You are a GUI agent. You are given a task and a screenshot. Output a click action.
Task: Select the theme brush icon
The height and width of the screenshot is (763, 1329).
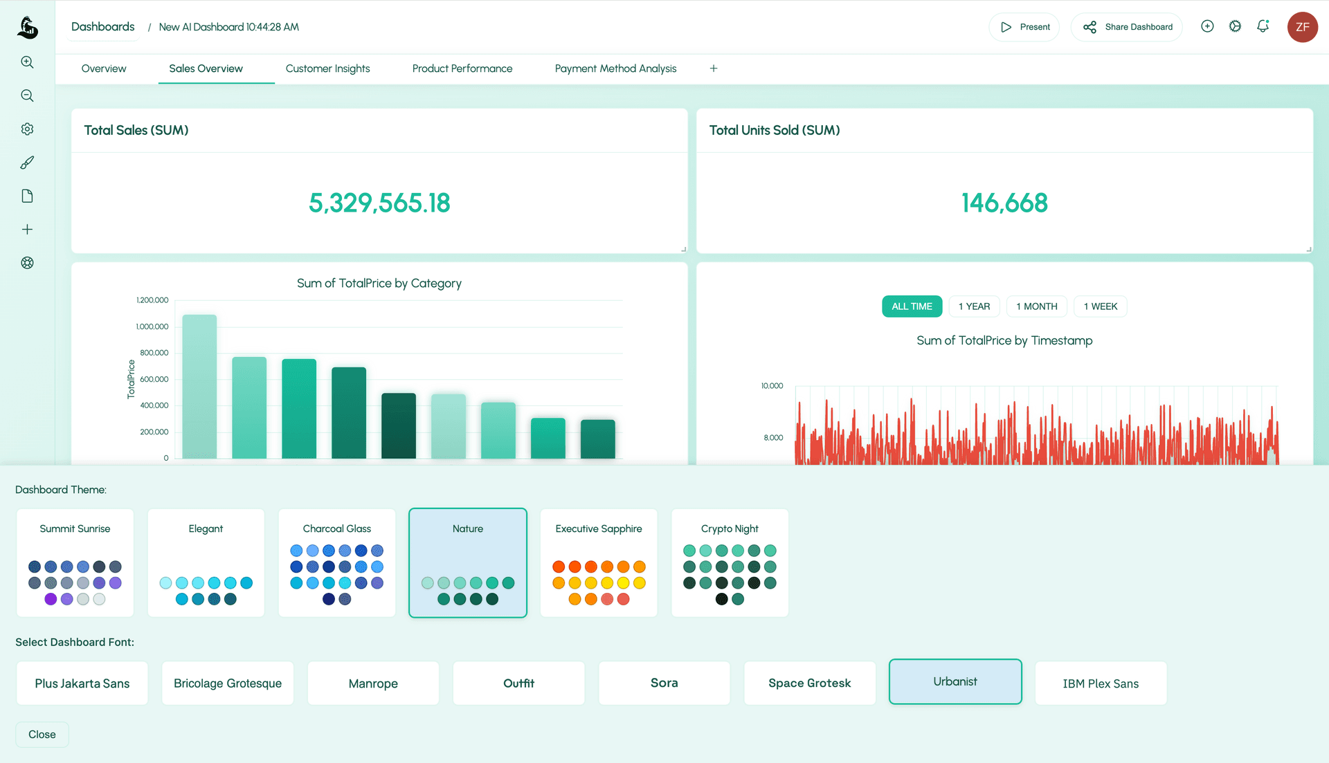point(27,163)
